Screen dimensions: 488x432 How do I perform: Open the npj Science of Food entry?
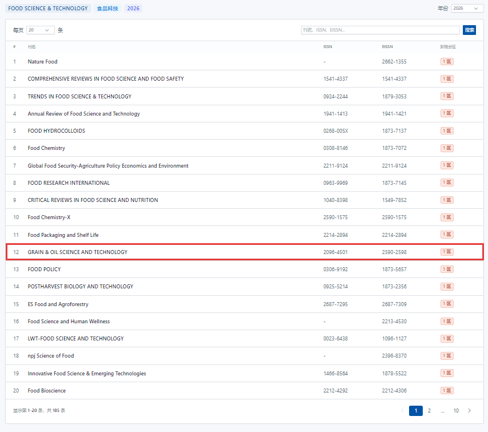(x=51, y=356)
